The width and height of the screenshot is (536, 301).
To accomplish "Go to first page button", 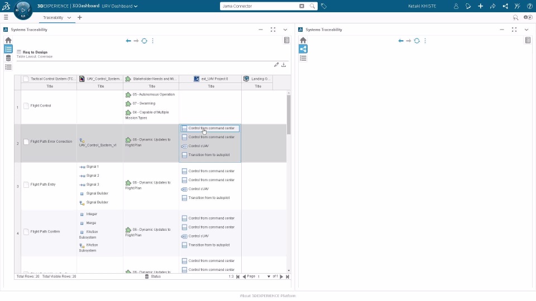I will [x=238, y=277].
